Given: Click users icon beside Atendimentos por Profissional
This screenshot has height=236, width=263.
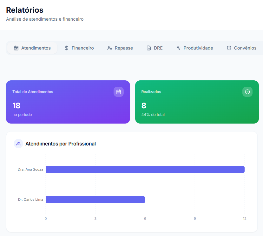Looking at the screenshot, I should [x=18, y=144].
